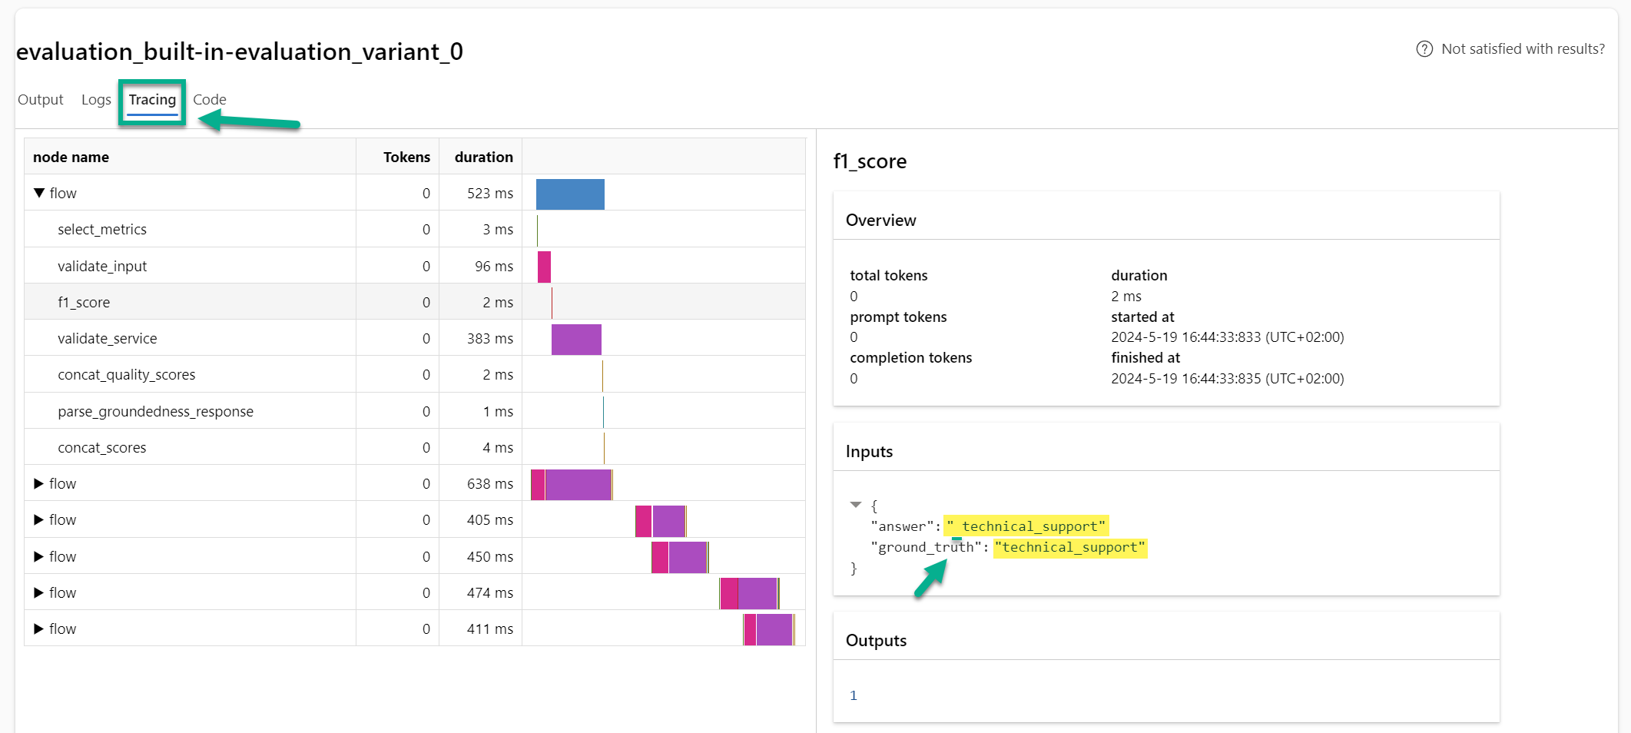Expand the flow node lasting 474 ms
This screenshot has width=1631, height=733.
pyautogui.click(x=39, y=593)
